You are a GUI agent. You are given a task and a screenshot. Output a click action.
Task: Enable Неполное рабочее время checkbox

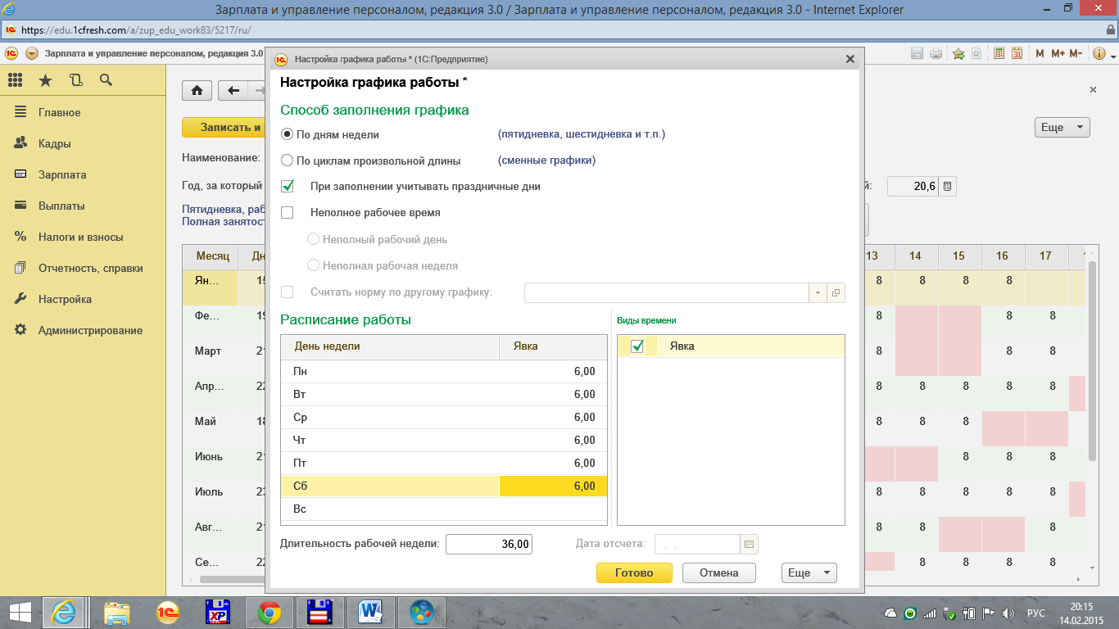pyautogui.click(x=288, y=212)
